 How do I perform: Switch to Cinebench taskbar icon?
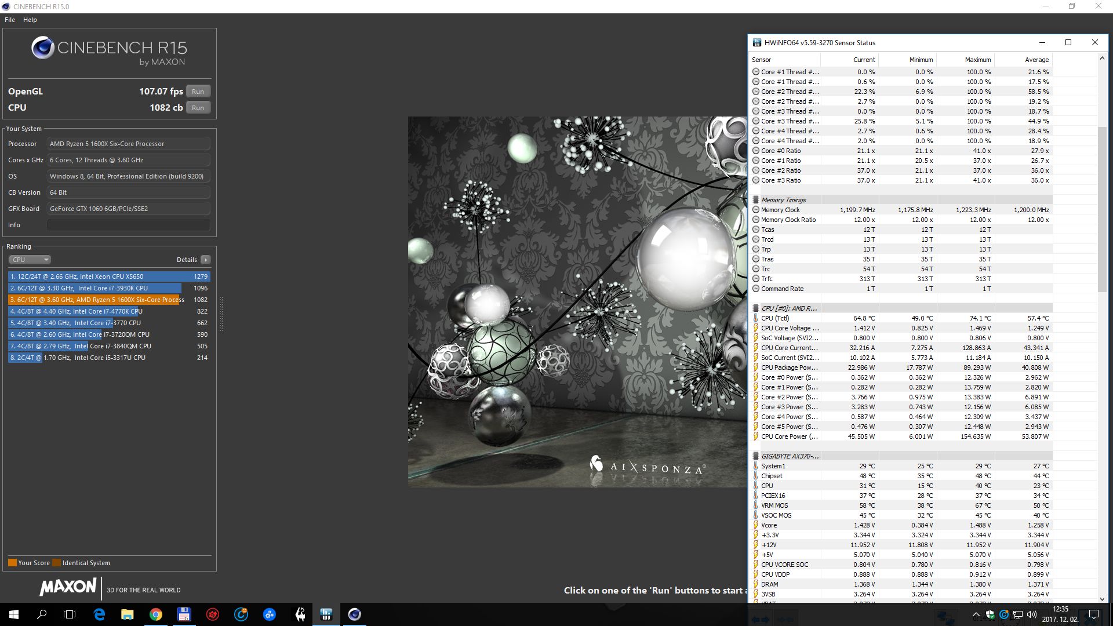[355, 614]
